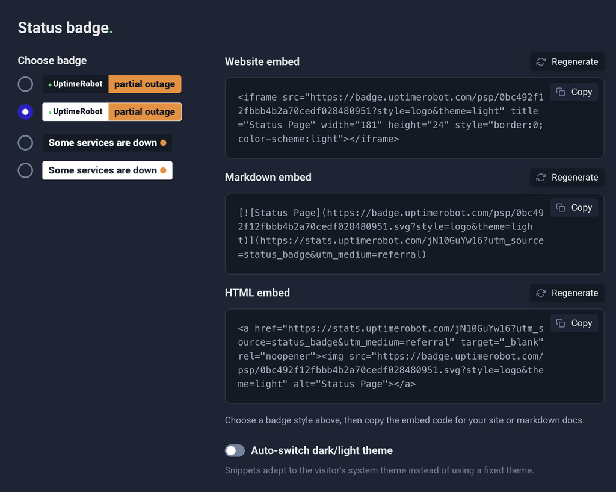This screenshot has width=616, height=492.
Task: Click the refresh icon in Markdown embed Regenerate
Action: point(541,178)
